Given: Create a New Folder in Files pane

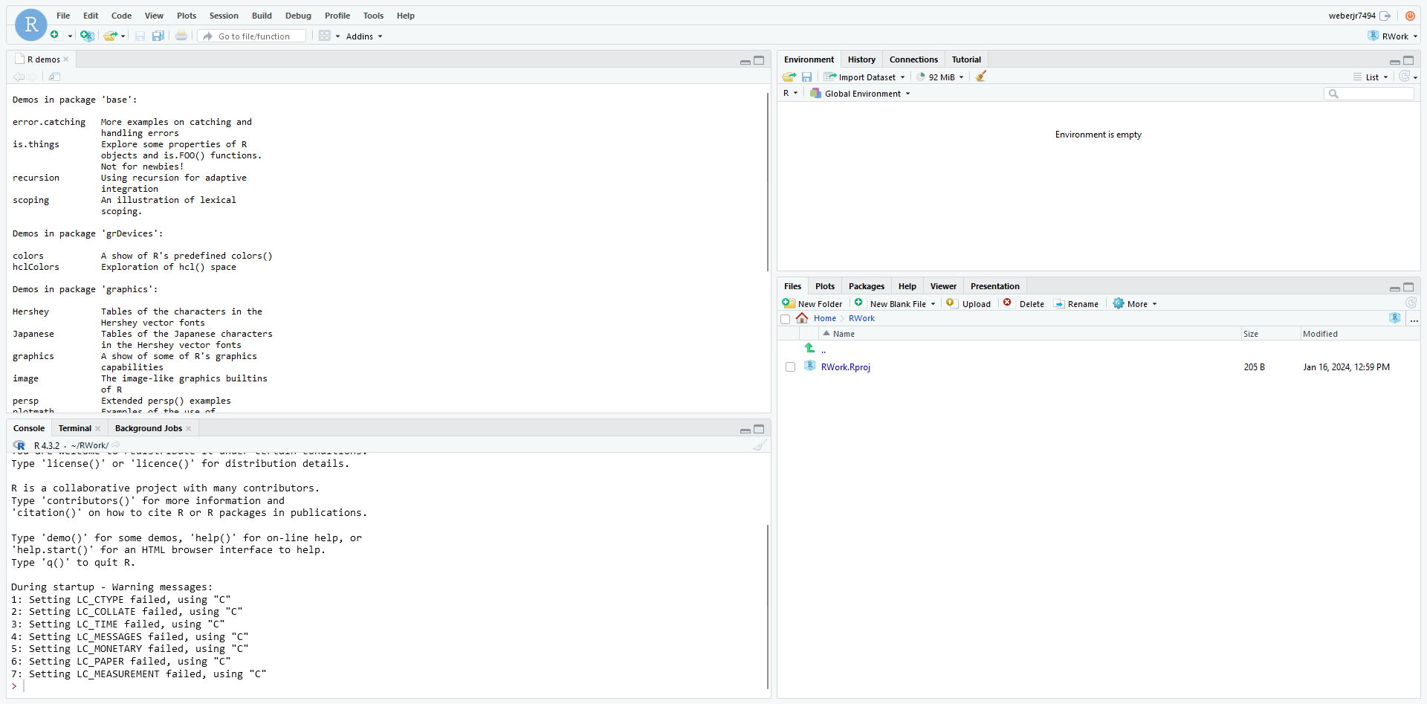Looking at the screenshot, I should [812, 303].
